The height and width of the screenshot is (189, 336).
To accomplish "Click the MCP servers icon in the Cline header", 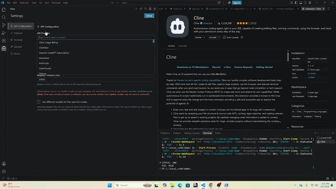I will (141, 9).
